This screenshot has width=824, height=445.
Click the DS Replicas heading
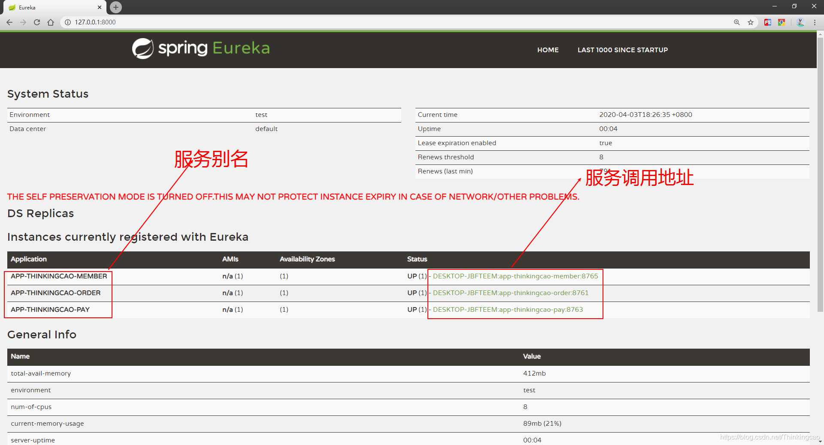coord(40,213)
